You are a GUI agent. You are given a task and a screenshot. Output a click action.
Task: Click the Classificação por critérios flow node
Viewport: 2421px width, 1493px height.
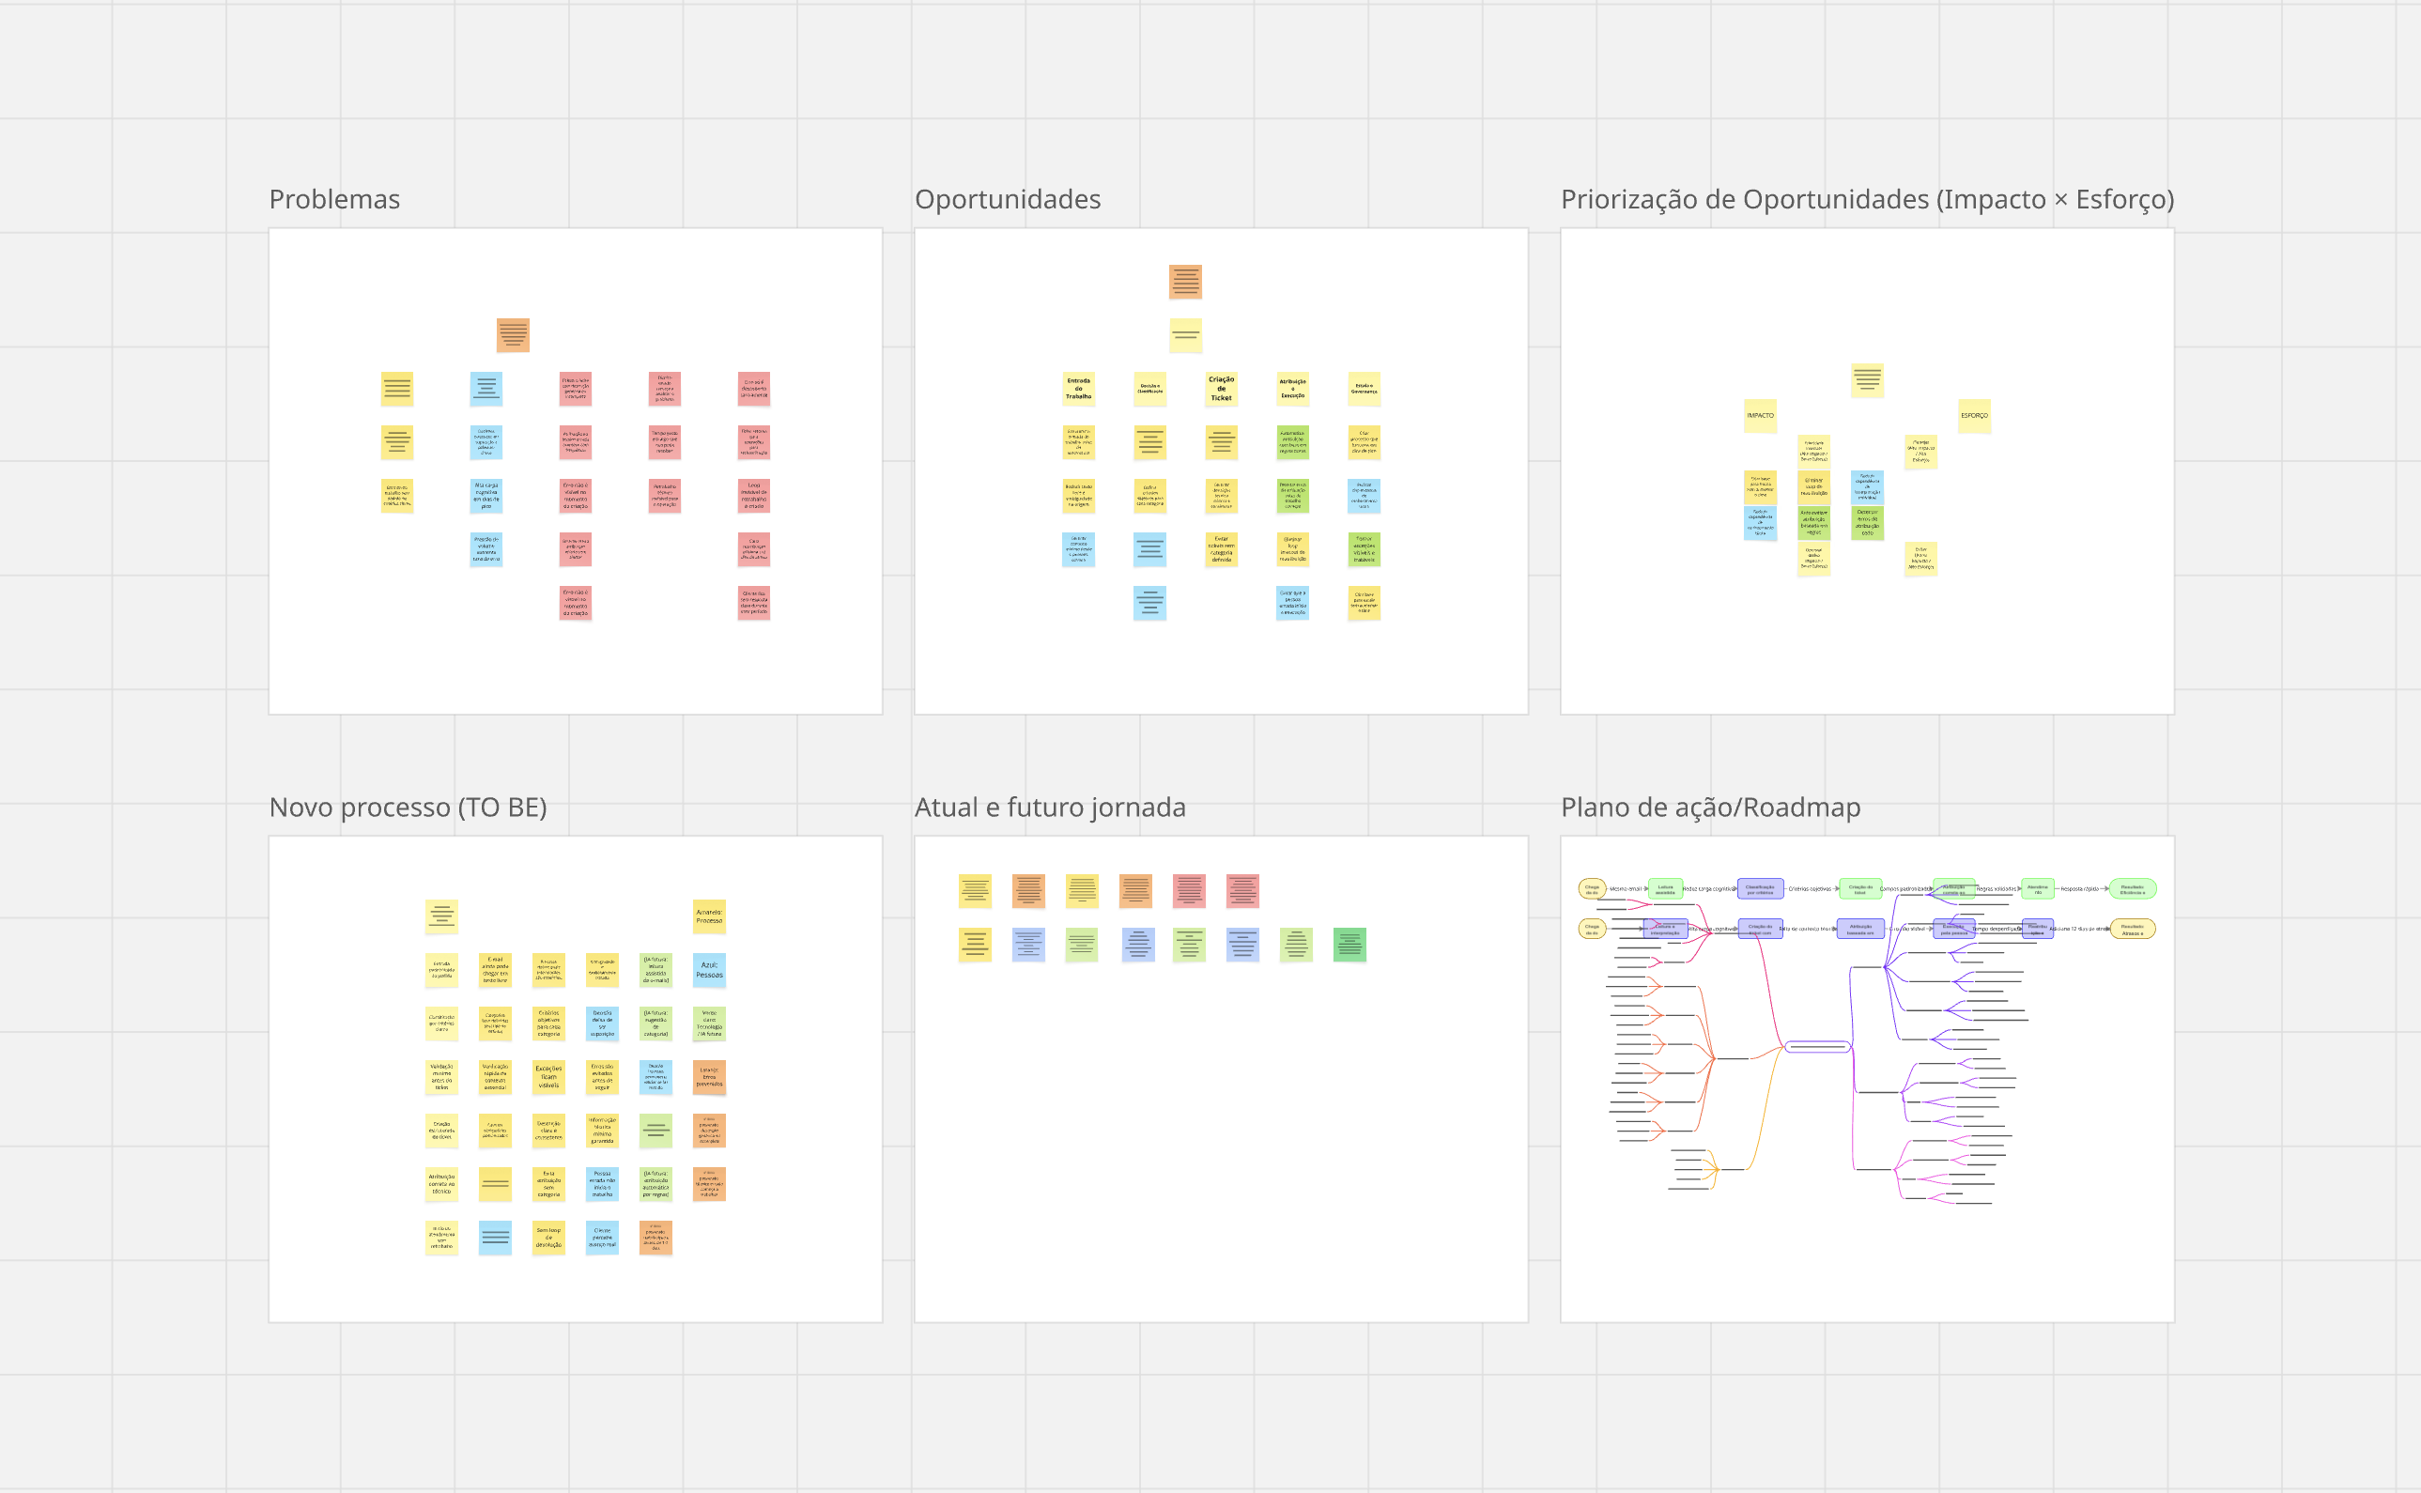(1760, 888)
